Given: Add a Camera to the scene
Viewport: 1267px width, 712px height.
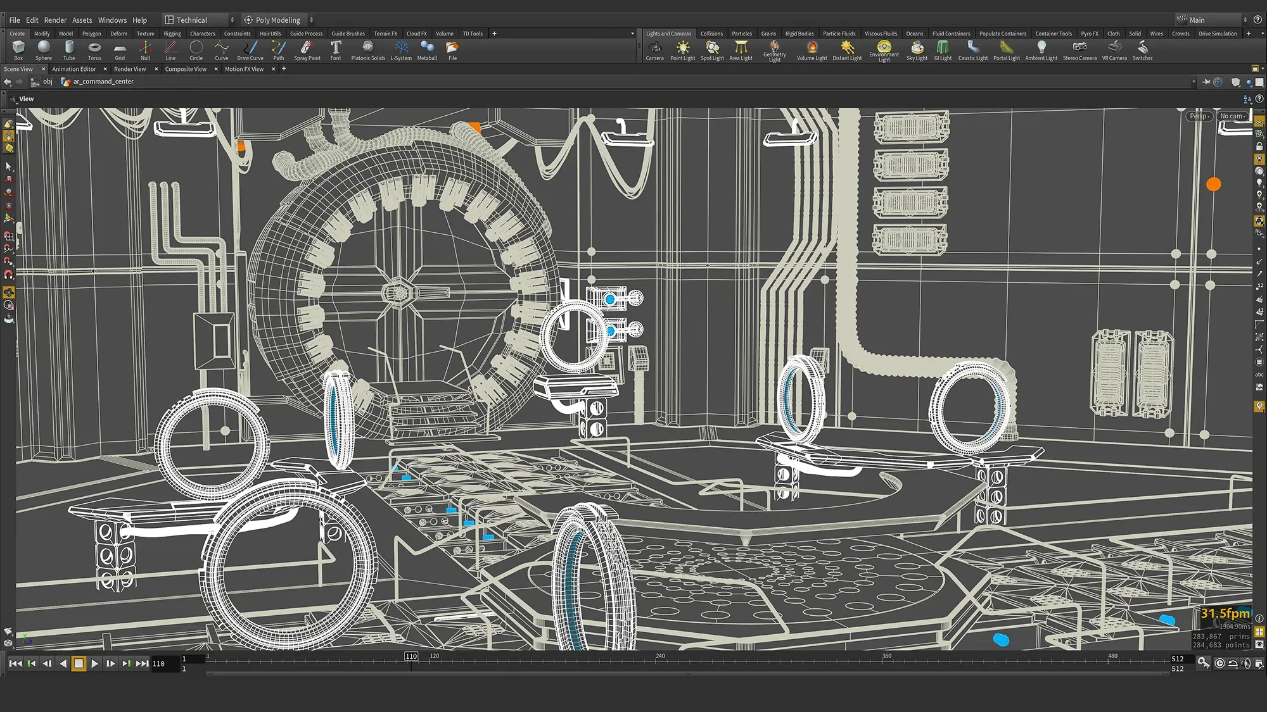Looking at the screenshot, I should pos(655,50).
